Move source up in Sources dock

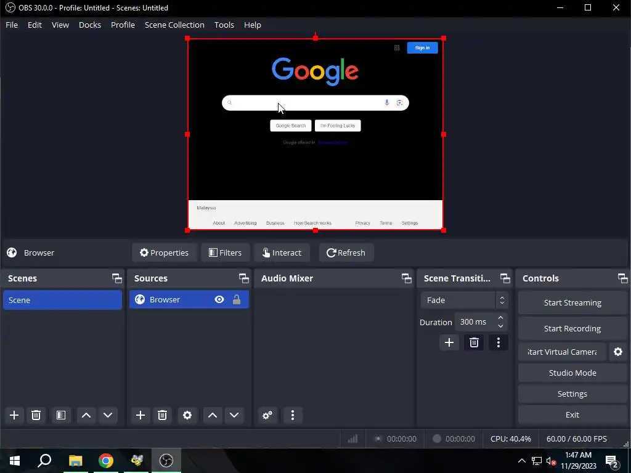[x=213, y=415]
